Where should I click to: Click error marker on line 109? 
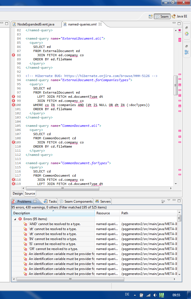coord(13,142)
